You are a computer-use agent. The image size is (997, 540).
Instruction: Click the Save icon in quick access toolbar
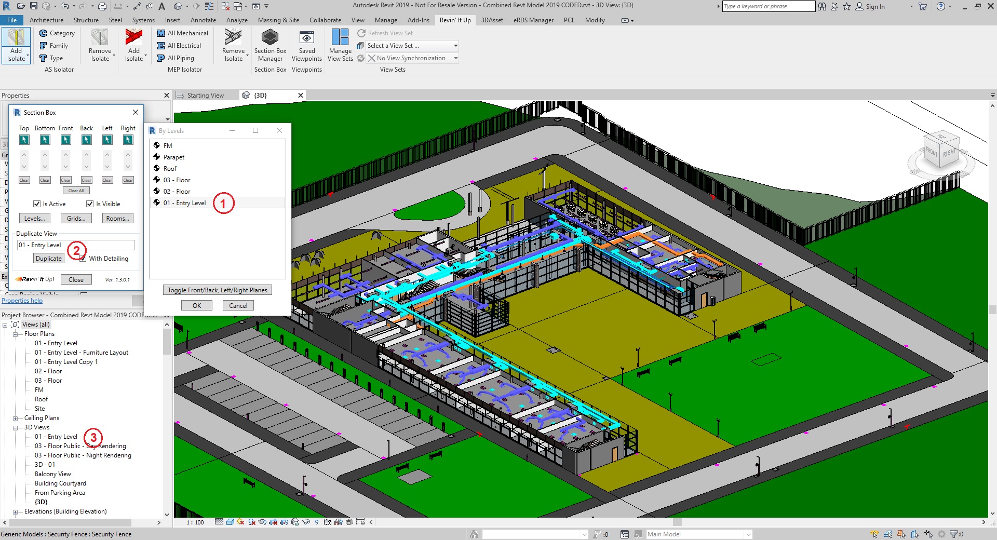tap(34, 6)
